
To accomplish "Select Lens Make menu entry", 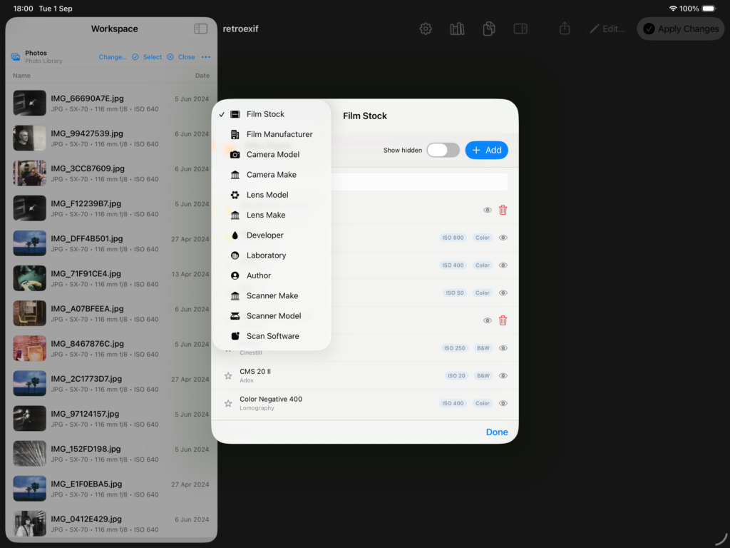I will pos(272,215).
